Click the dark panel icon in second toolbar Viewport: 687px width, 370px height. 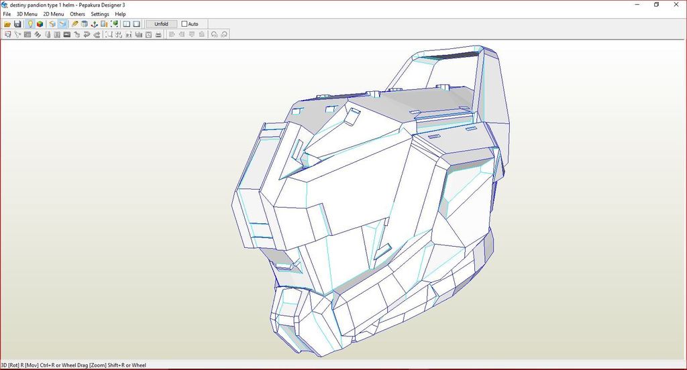tap(28, 35)
